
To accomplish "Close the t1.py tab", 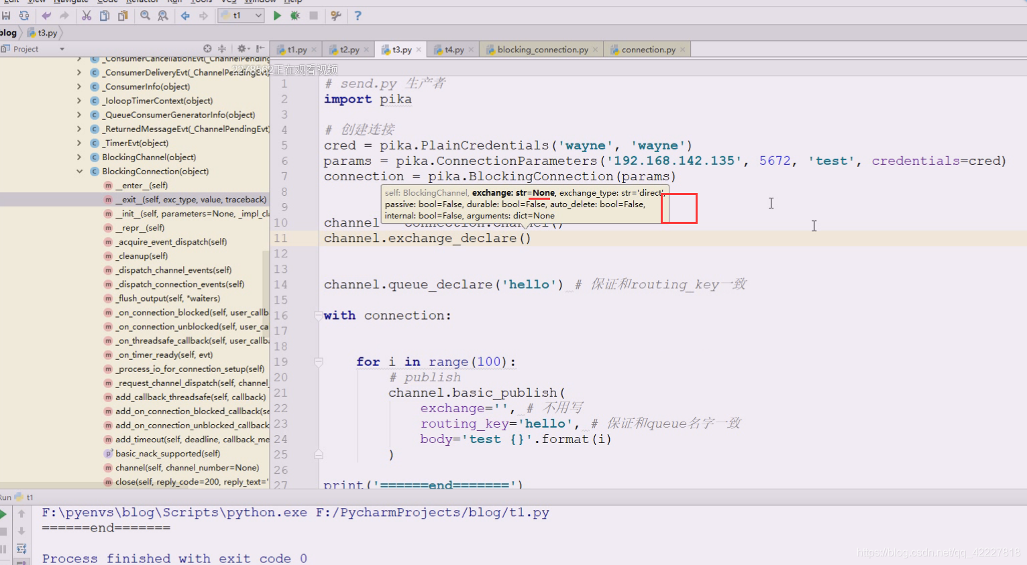I will pyautogui.click(x=314, y=50).
